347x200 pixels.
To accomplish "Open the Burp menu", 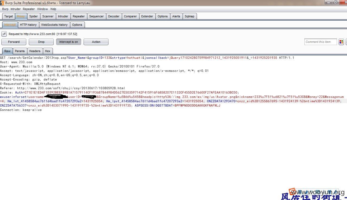I will pos(5,9).
